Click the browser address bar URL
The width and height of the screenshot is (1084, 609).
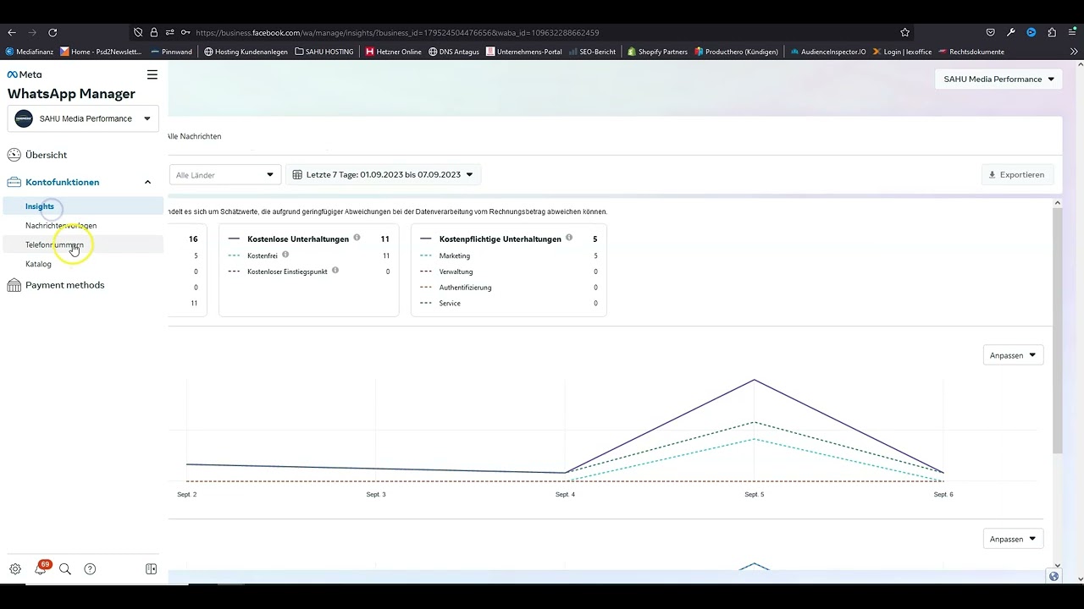pyautogui.click(x=397, y=32)
